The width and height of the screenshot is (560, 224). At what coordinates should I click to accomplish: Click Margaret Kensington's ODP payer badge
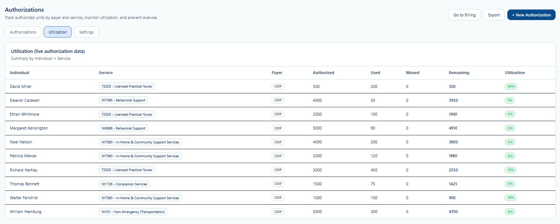(x=278, y=128)
